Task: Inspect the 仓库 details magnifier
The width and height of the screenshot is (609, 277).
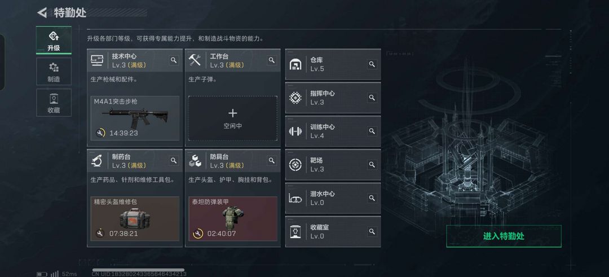Action: (x=372, y=64)
